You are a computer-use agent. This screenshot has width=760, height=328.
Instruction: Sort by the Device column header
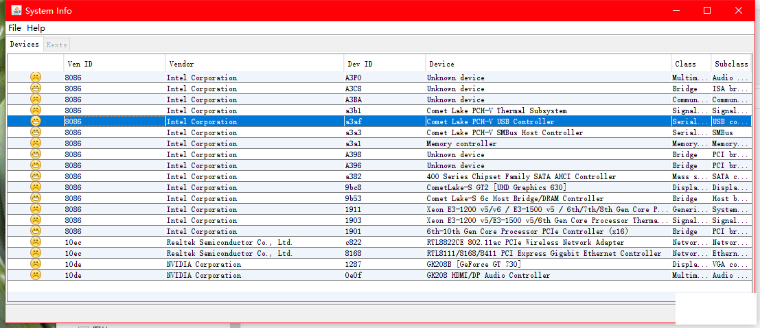548,64
